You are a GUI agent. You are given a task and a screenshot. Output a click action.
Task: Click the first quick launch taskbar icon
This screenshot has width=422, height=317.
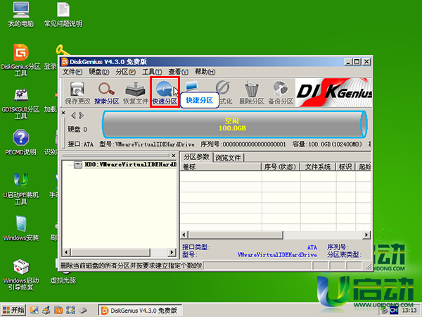(x=34, y=310)
